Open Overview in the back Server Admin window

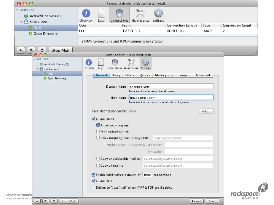86,16
